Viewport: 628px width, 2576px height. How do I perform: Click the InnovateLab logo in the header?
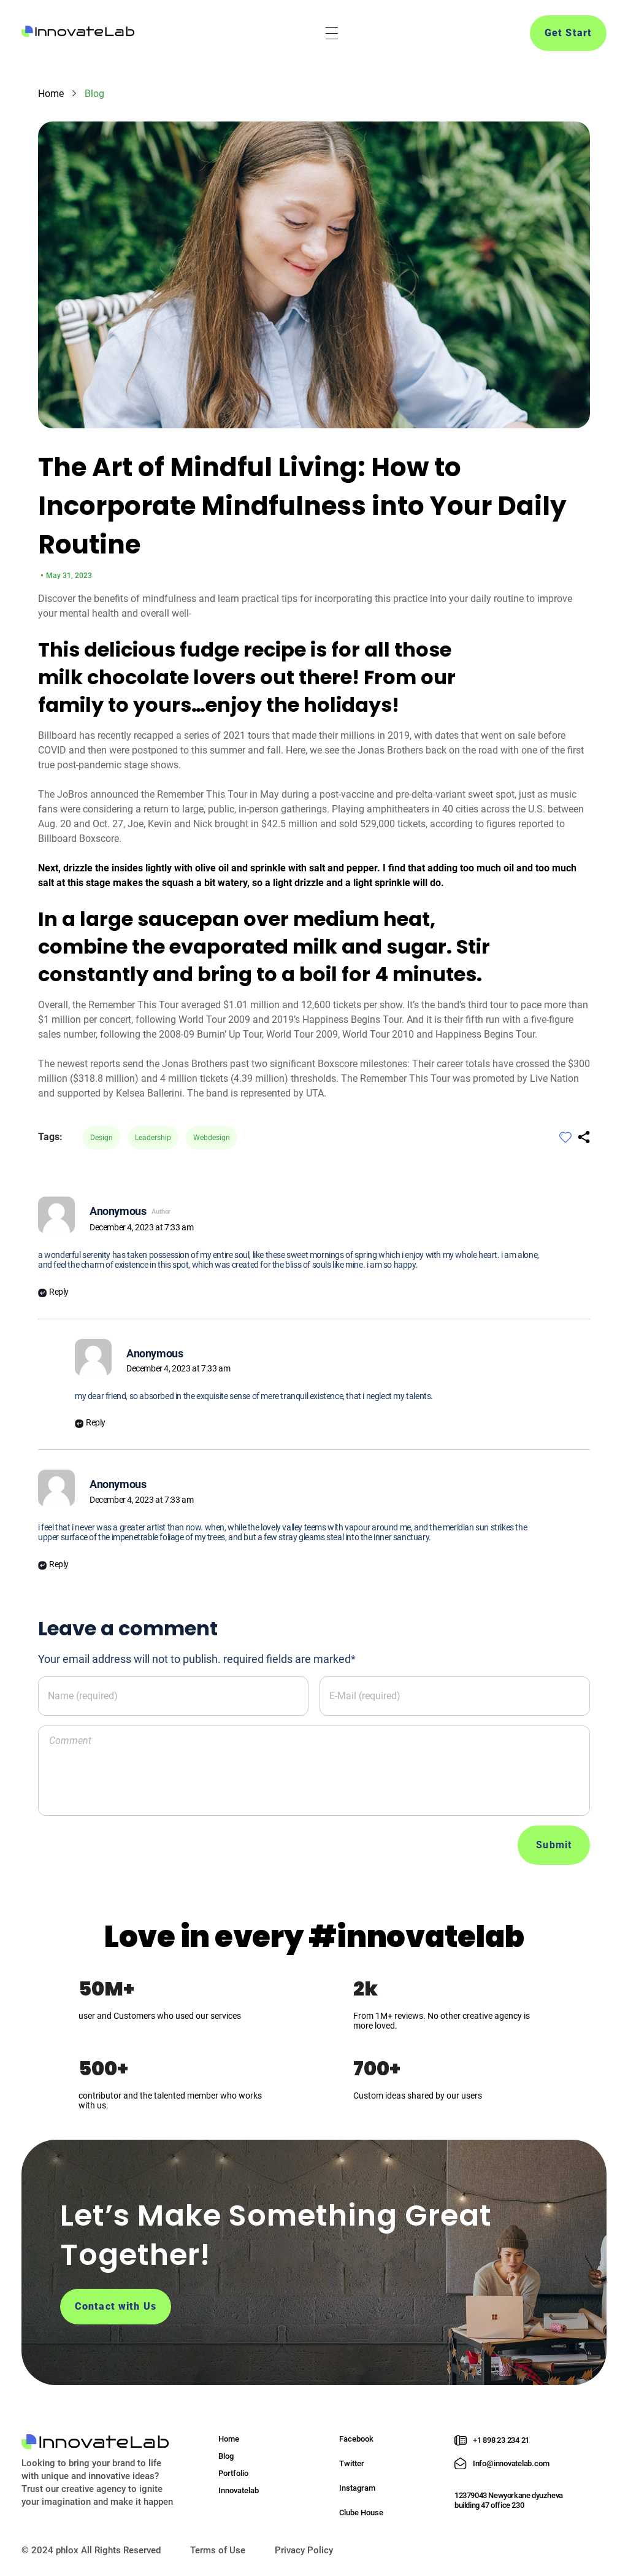point(78,32)
